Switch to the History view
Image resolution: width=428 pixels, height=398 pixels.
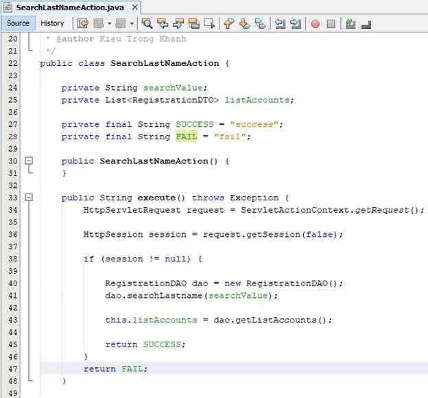pyautogui.click(x=52, y=23)
